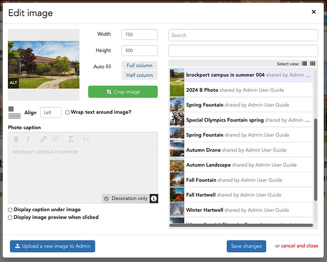
Task: Click the green Crop image button
Action: (x=123, y=92)
